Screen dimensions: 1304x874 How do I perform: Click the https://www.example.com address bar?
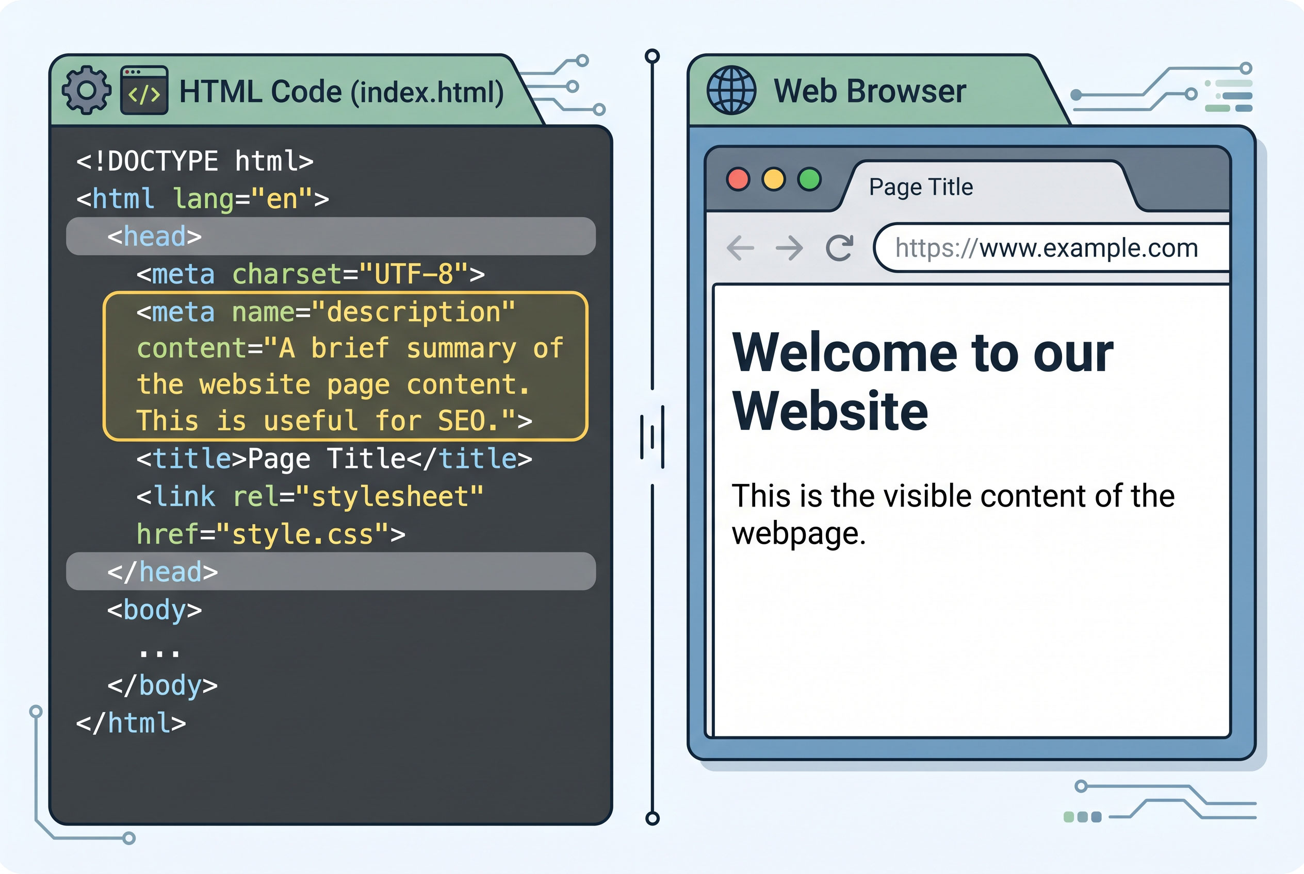pos(1052,247)
